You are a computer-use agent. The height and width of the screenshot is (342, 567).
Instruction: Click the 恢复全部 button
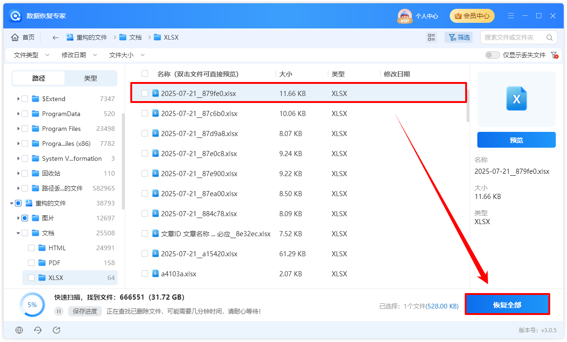507,304
